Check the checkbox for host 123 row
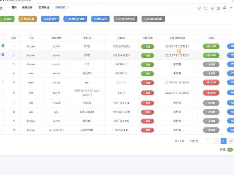The image size is (234, 175). [3, 64]
